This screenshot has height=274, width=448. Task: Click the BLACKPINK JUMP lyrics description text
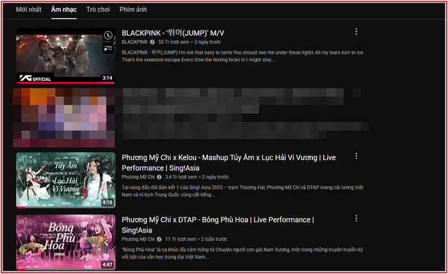click(x=243, y=56)
